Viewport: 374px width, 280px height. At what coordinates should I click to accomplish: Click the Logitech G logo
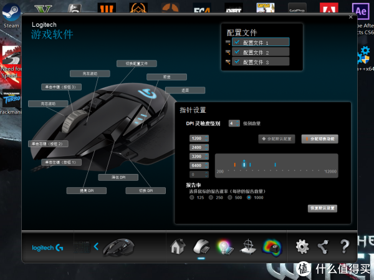point(47,248)
